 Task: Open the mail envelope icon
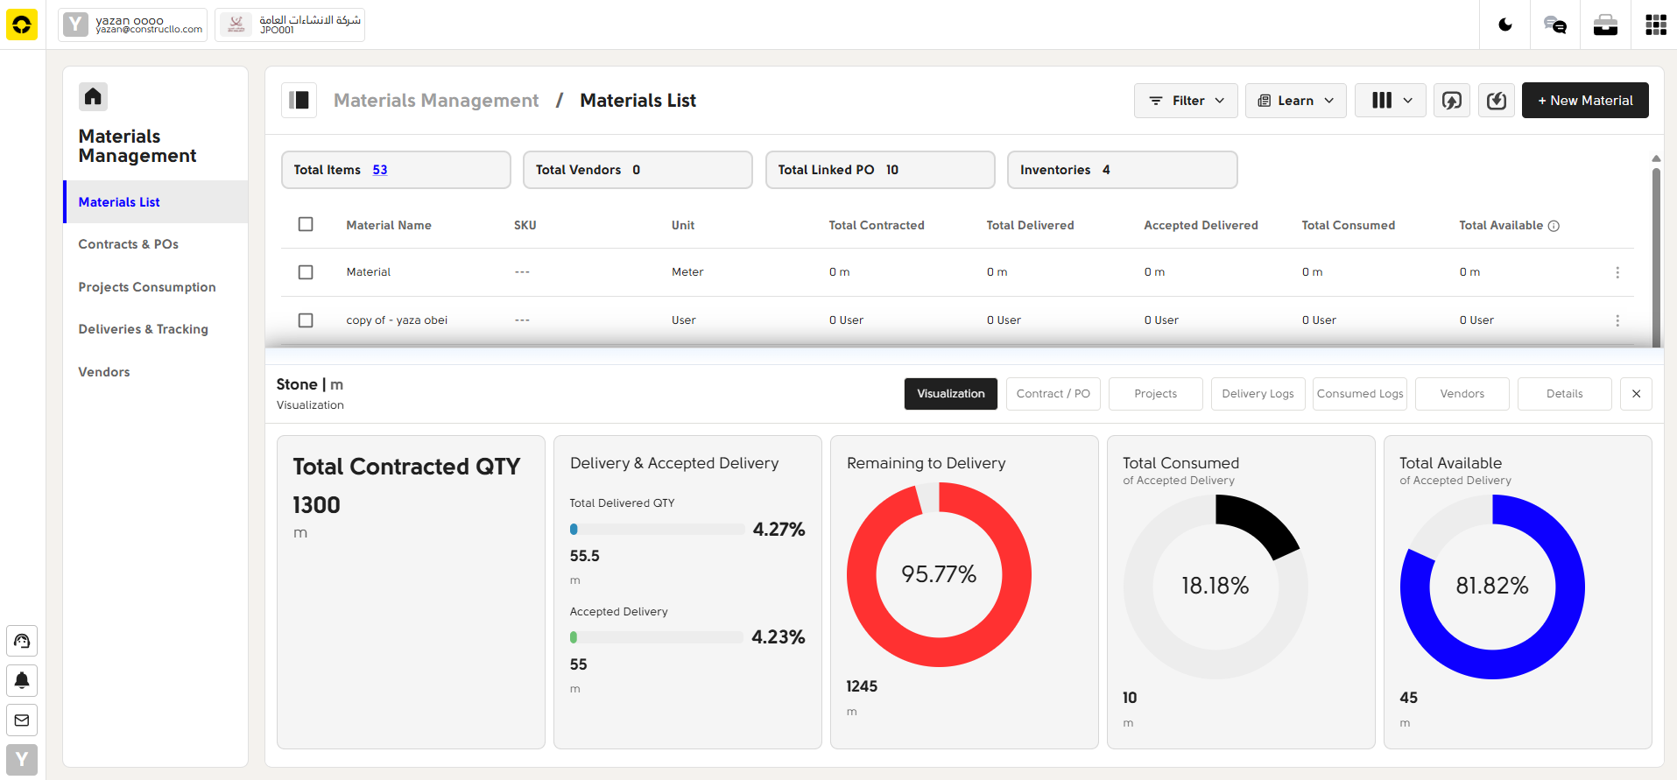22,720
